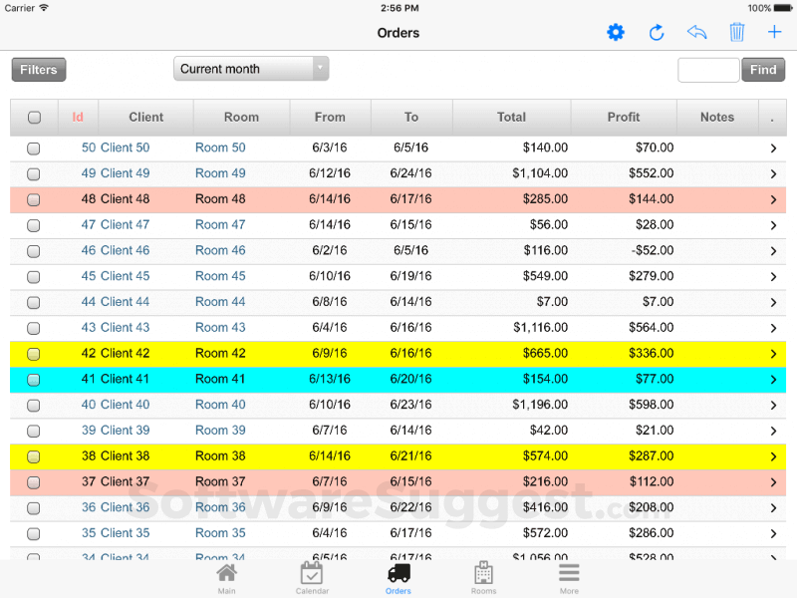
Task: Refresh the orders list
Action: [657, 32]
